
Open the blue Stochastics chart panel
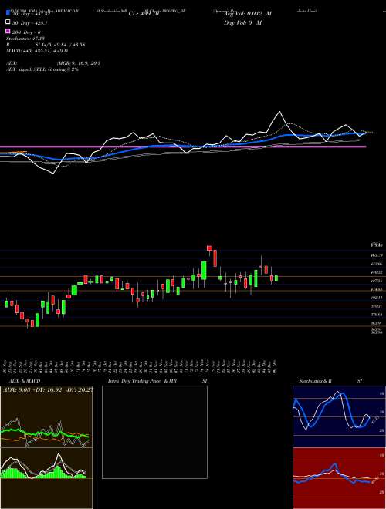pos(339,416)
